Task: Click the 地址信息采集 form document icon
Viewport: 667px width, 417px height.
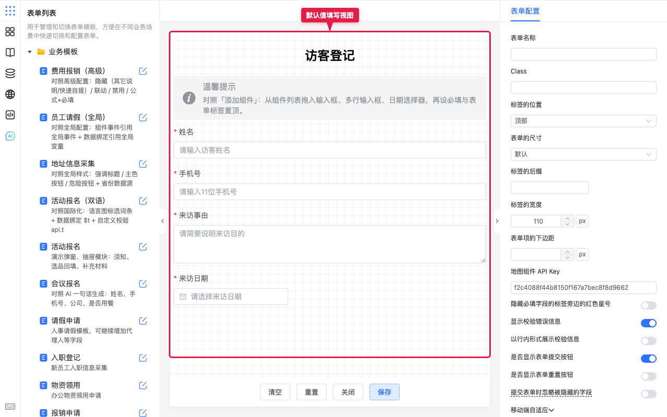Action: pyautogui.click(x=44, y=164)
